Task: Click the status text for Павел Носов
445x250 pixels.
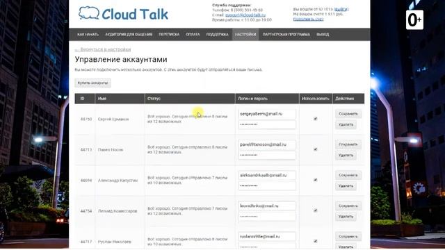Action: coord(187,149)
